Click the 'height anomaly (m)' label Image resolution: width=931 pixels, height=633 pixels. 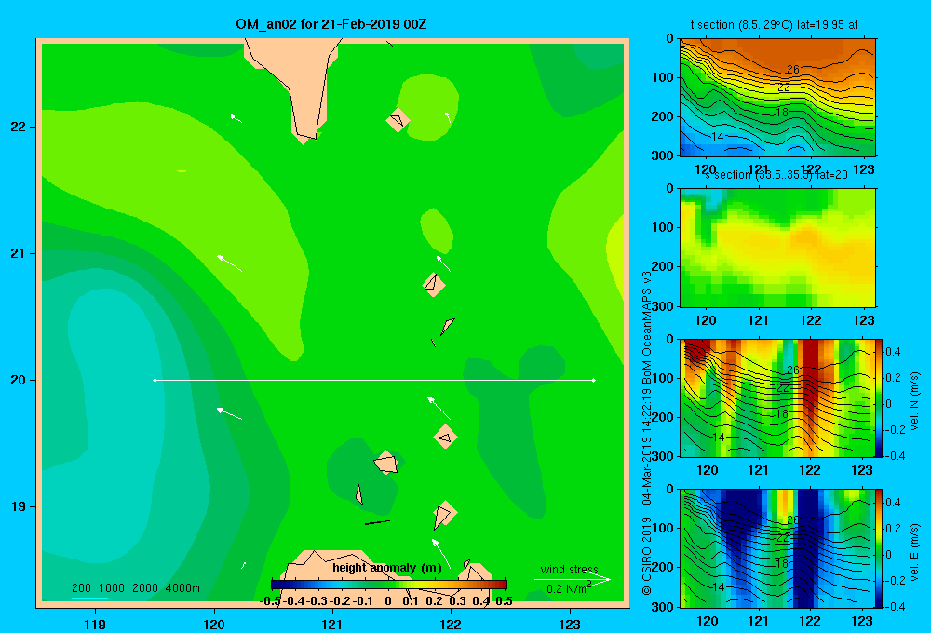pyautogui.click(x=387, y=568)
